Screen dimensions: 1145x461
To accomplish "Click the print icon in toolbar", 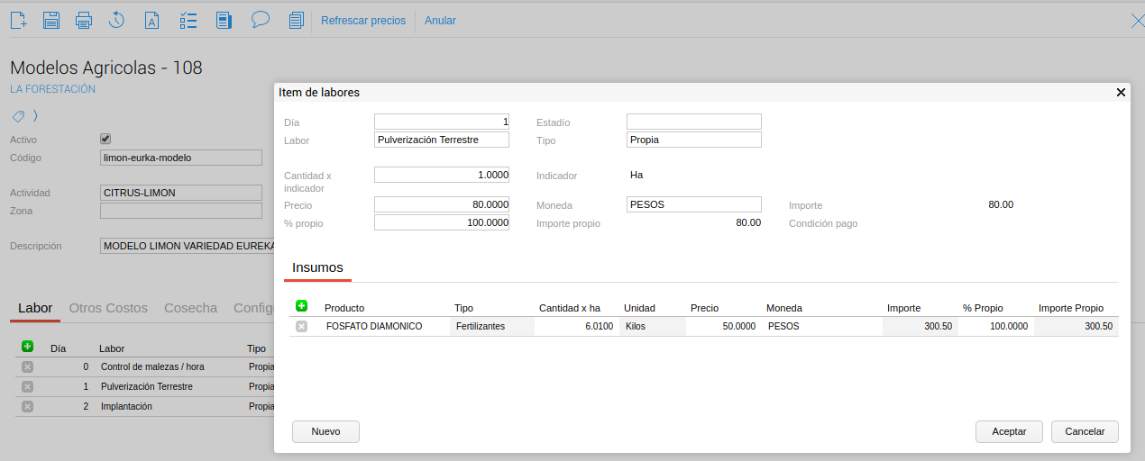I will click(x=84, y=20).
